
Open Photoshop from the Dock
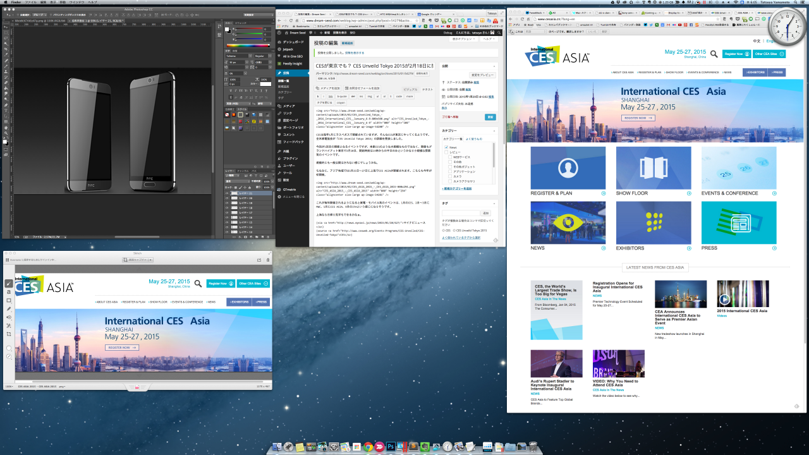(391, 446)
